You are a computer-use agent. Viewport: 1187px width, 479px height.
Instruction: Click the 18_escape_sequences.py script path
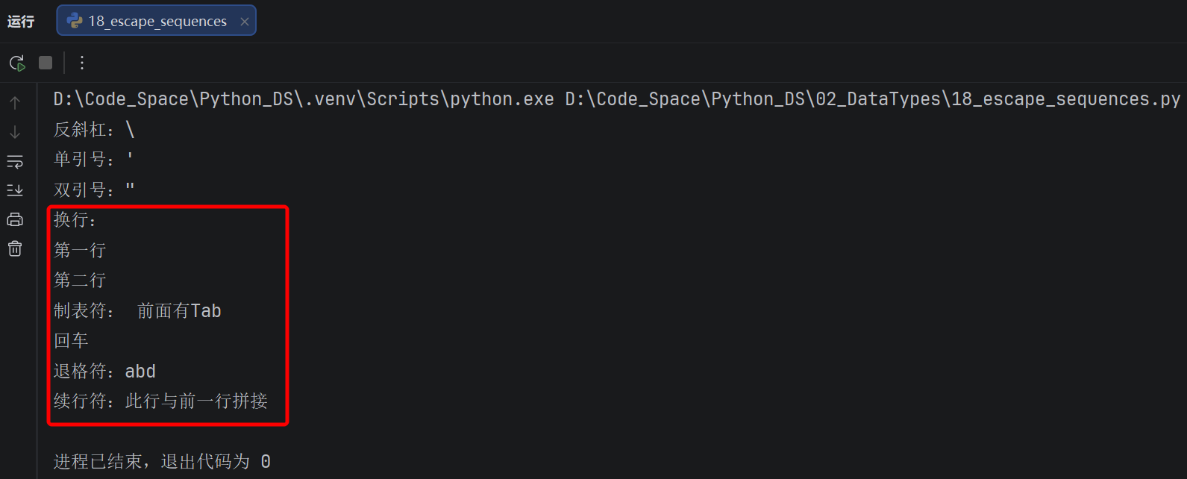point(873,99)
